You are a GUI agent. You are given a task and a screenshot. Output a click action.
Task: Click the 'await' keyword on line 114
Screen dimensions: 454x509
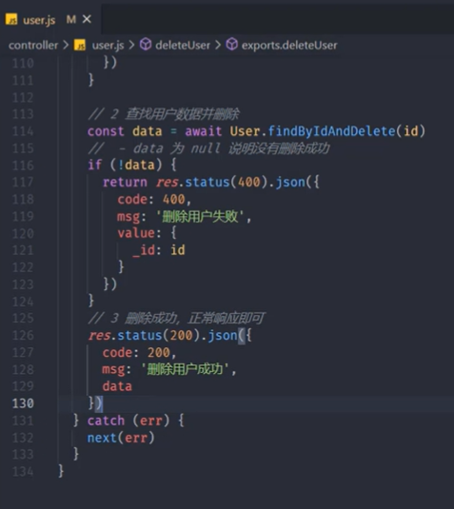coord(204,131)
